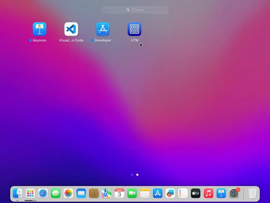Open the Trash in the Dock
Screen dimensions: 270x203
252,193
